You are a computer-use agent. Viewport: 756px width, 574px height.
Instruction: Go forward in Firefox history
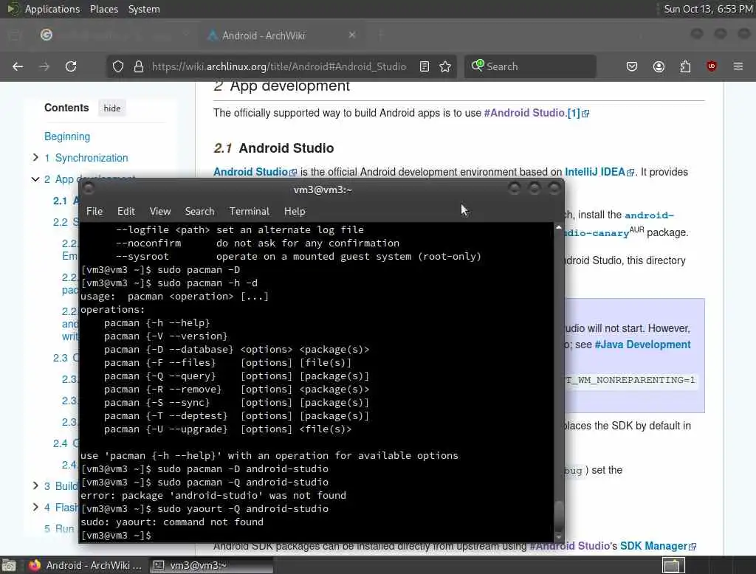click(44, 66)
